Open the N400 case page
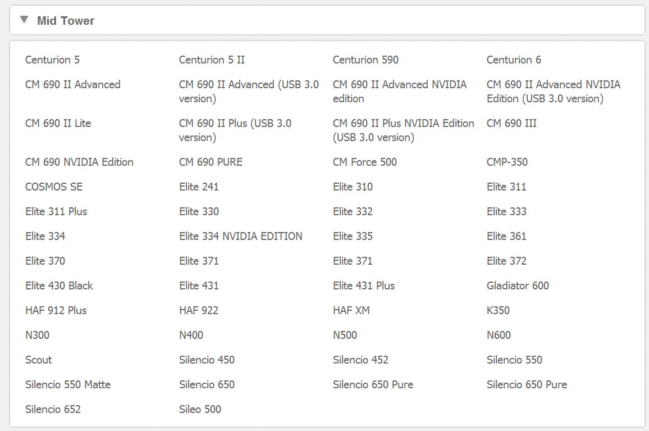The width and height of the screenshot is (649, 431). (x=191, y=335)
